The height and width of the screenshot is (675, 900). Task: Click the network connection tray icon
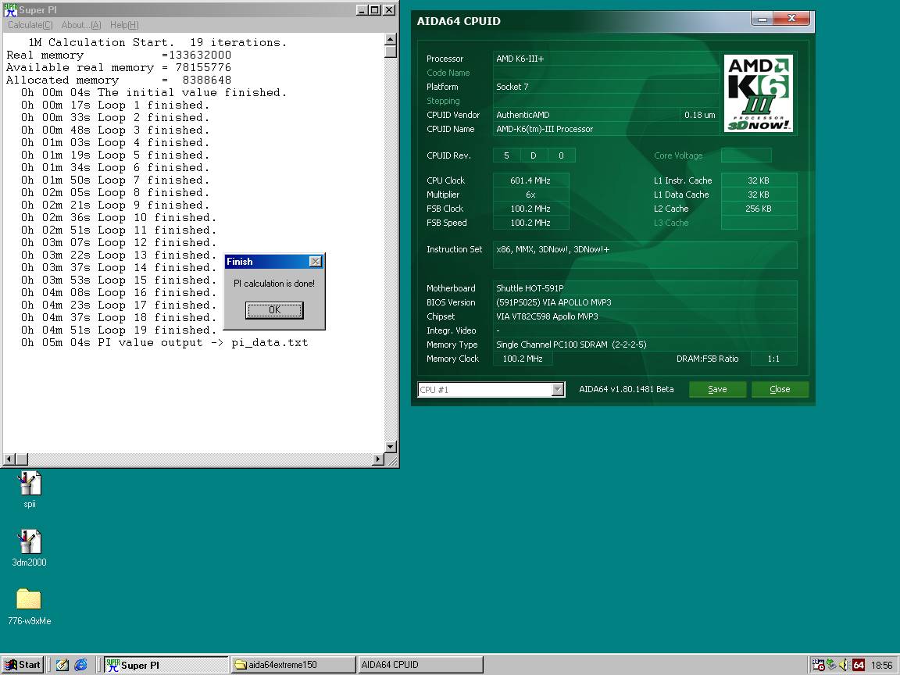(831, 665)
